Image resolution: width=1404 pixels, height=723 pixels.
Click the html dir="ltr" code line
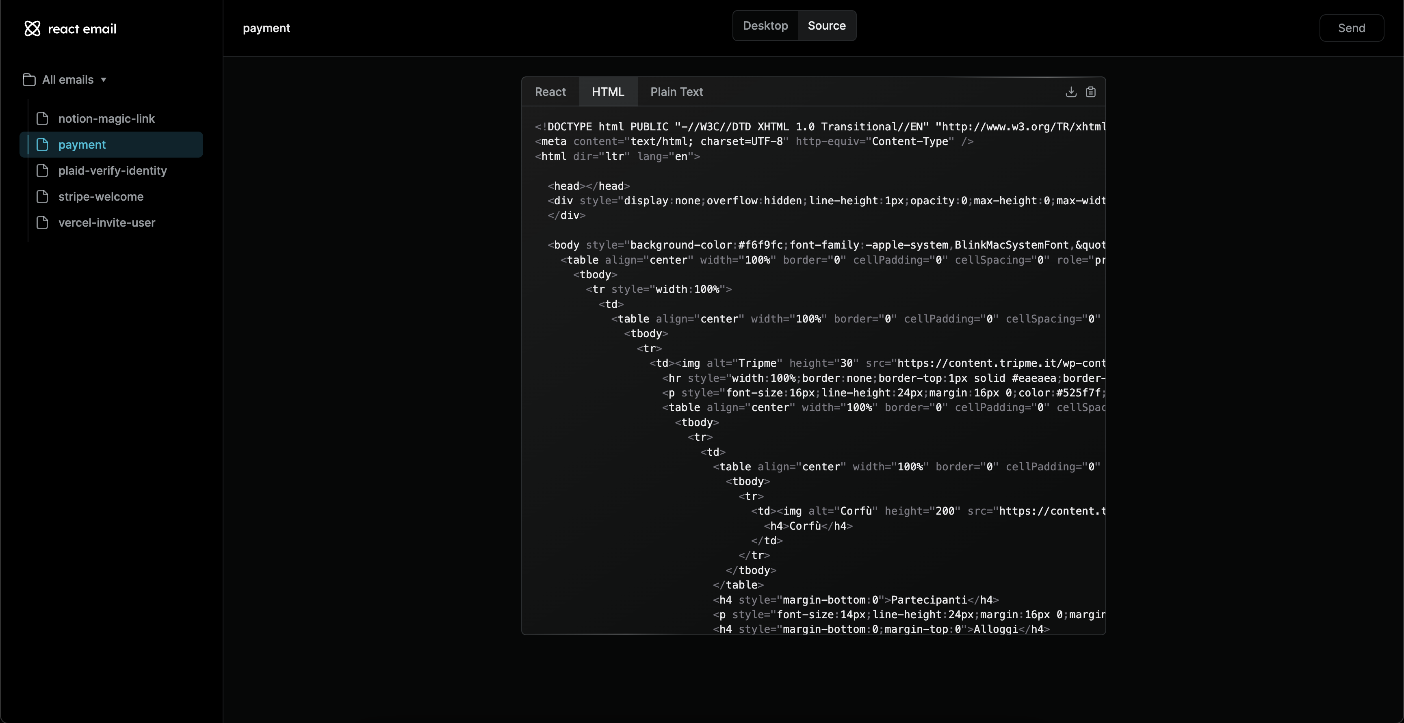[617, 156]
